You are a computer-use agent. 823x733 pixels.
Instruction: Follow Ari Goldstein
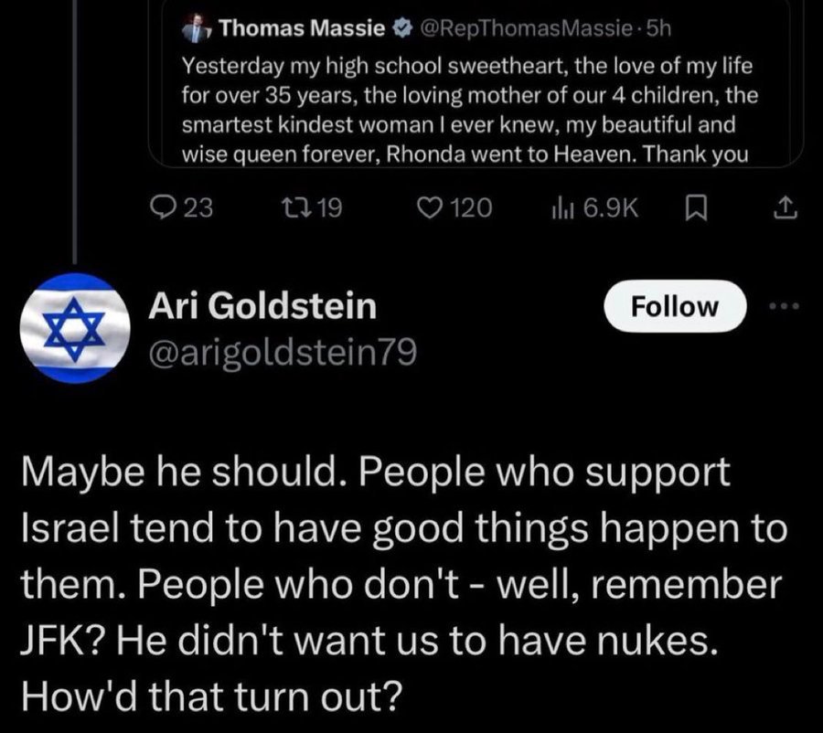point(675,306)
